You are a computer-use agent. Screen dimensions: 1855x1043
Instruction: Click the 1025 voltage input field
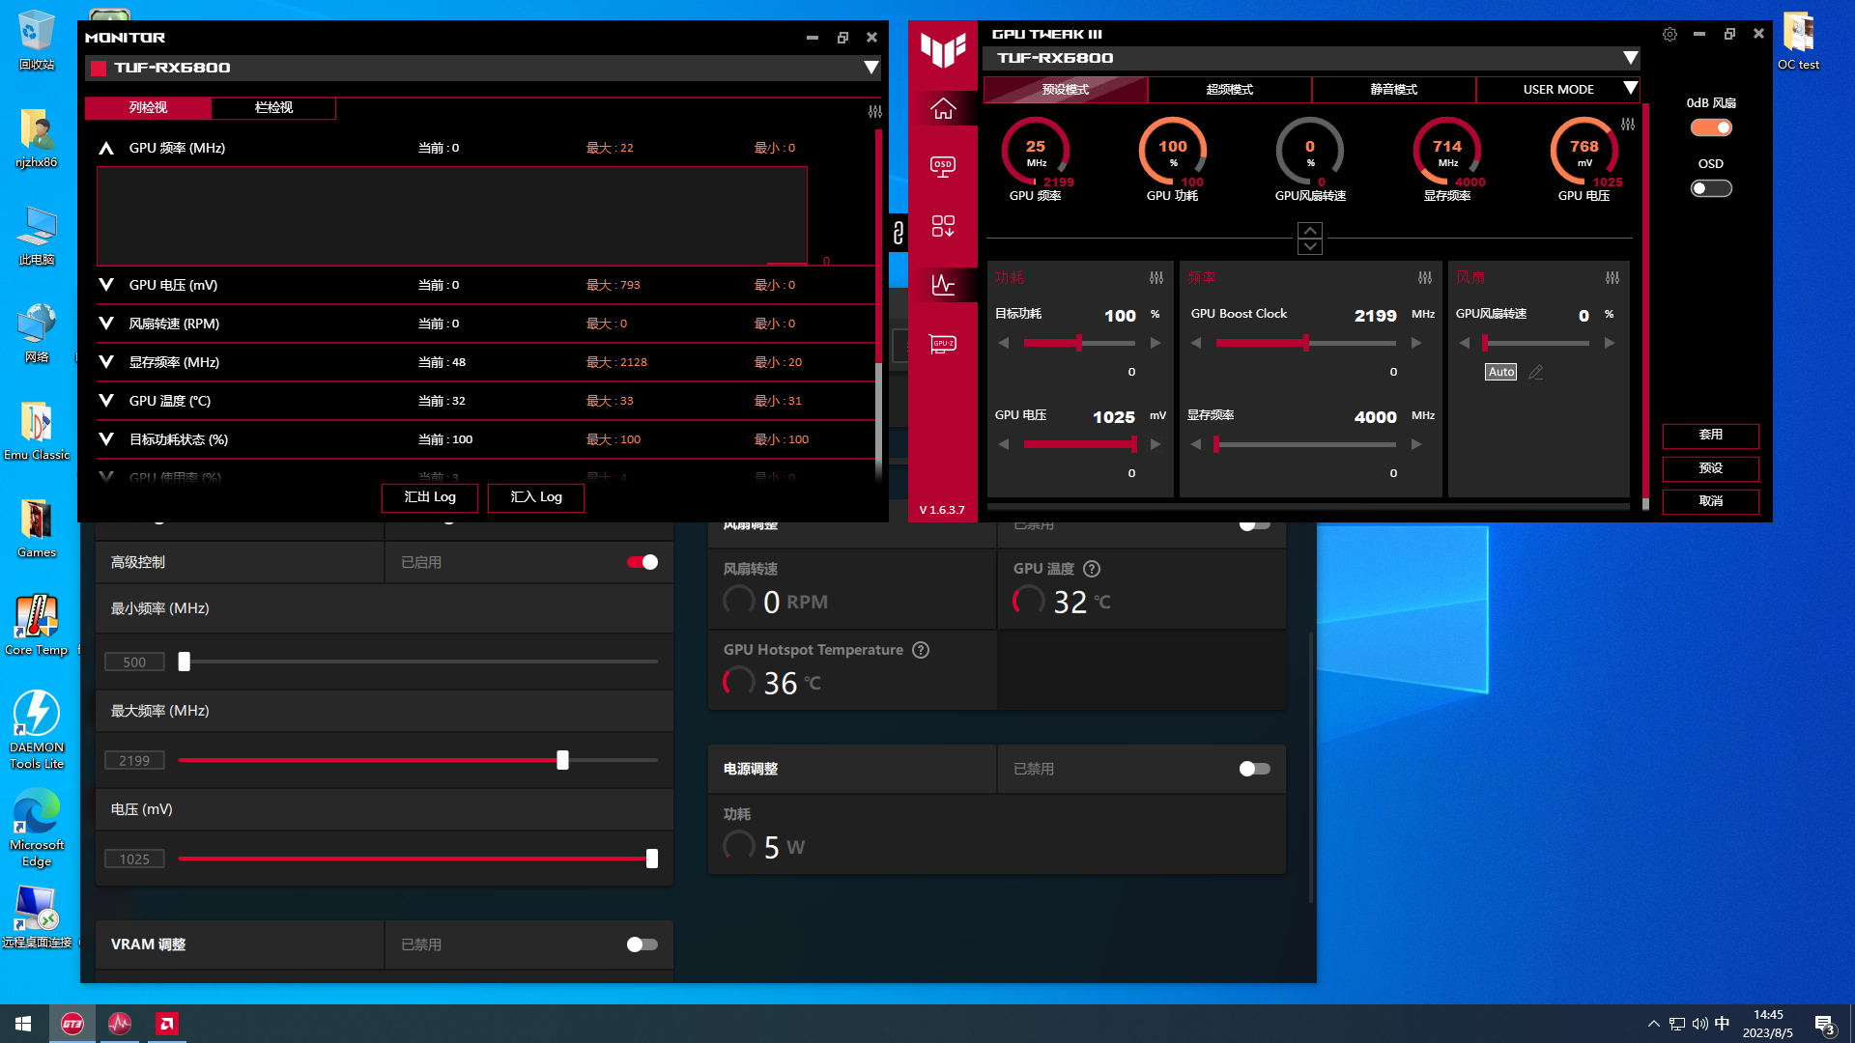point(134,859)
